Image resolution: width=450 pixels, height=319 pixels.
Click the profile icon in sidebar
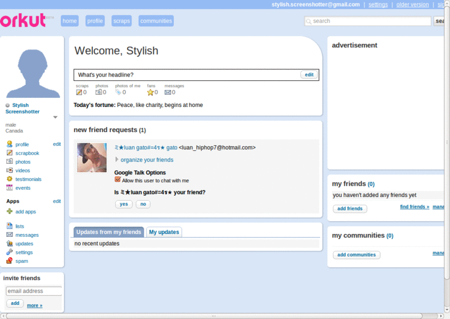10,144
